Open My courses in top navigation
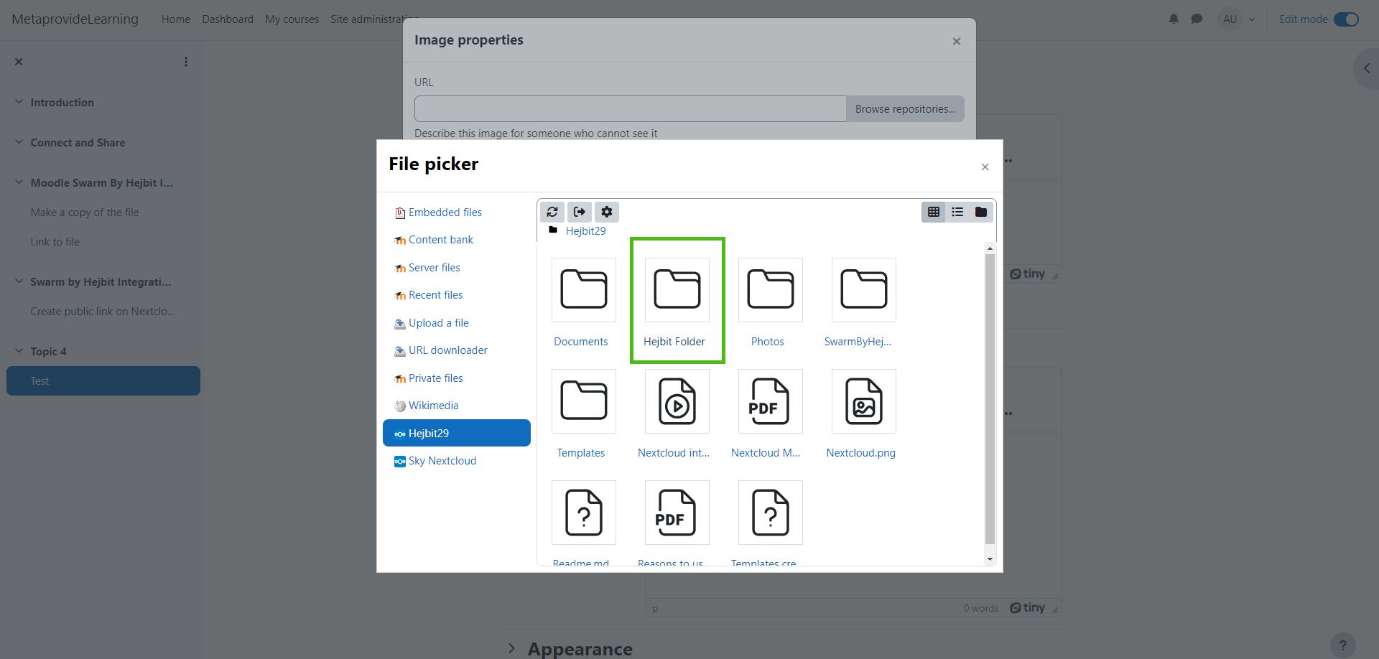This screenshot has width=1379, height=659. click(x=292, y=19)
